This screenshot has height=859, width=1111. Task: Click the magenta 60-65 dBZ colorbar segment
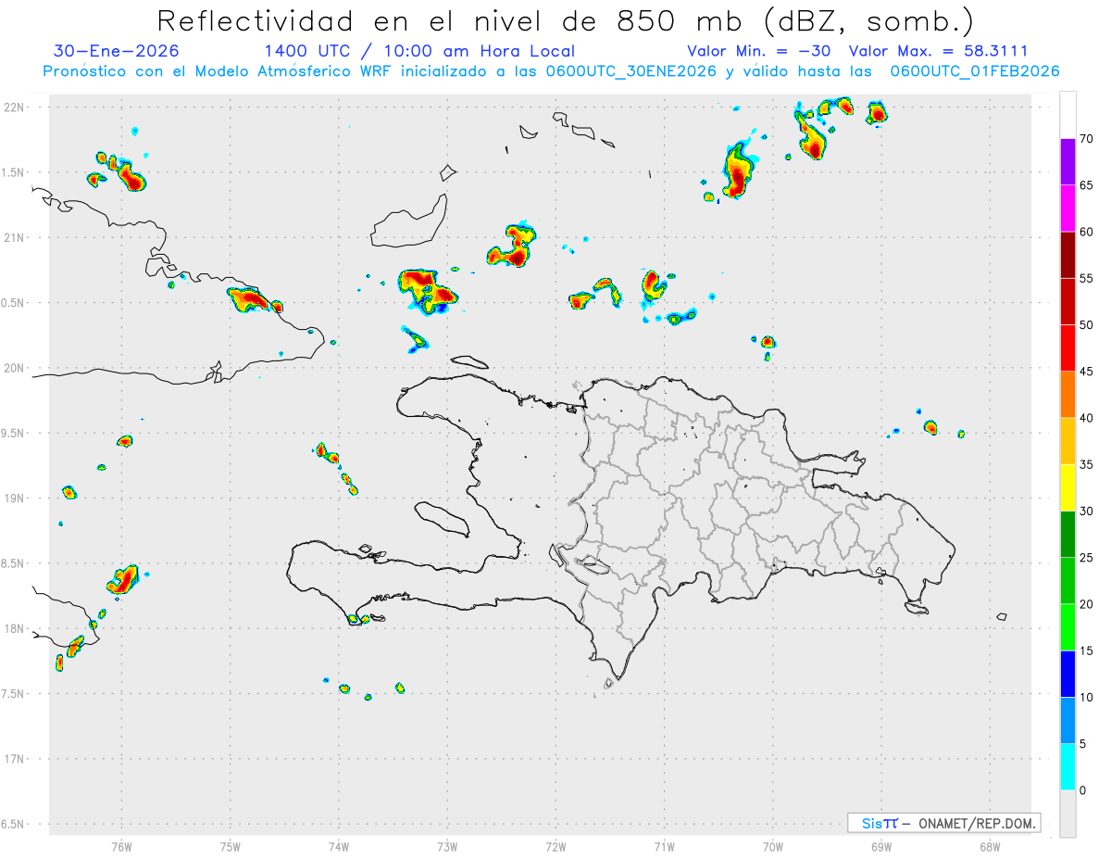(x=1067, y=208)
